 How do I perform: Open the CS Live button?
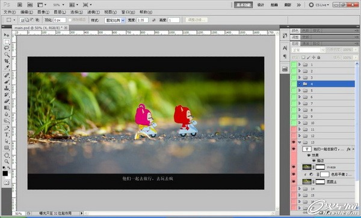[x=319, y=5]
